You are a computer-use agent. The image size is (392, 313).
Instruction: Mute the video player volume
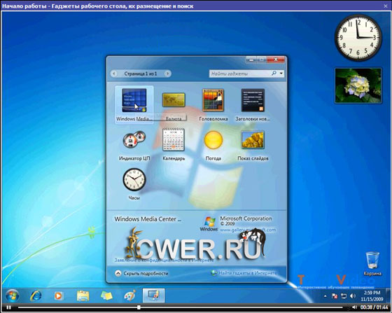[354, 307]
